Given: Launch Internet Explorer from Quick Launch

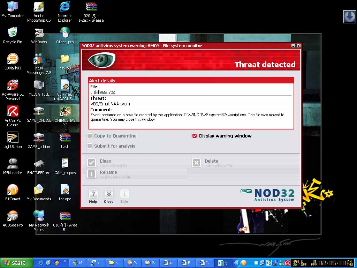Looking at the screenshot, I should click(40, 263).
